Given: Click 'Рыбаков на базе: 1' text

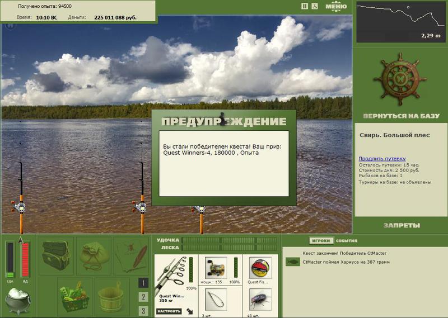Looking at the screenshot, I should coord(381,175).
